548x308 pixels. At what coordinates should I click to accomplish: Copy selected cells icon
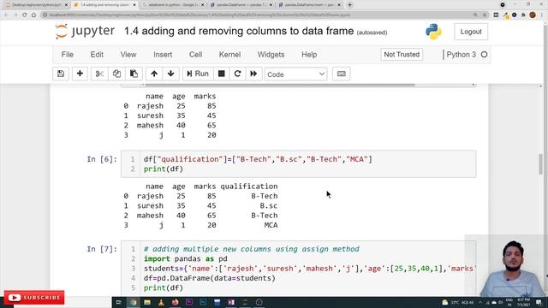[x=116, y=74]
